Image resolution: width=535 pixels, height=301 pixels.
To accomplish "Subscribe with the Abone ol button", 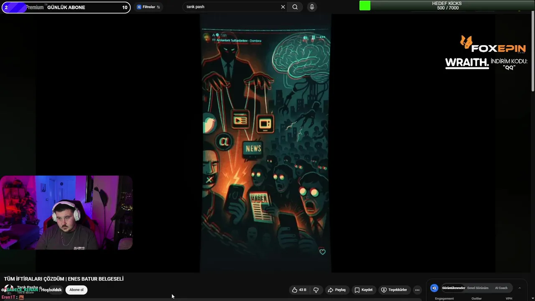I will click(76, 290).
